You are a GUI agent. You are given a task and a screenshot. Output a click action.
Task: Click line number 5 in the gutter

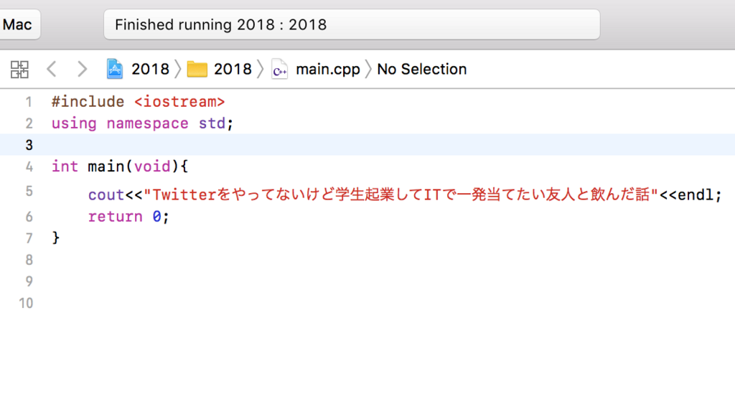29,191
